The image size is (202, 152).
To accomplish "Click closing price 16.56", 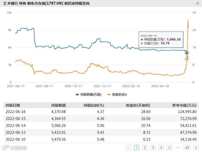I will [146, 119].
